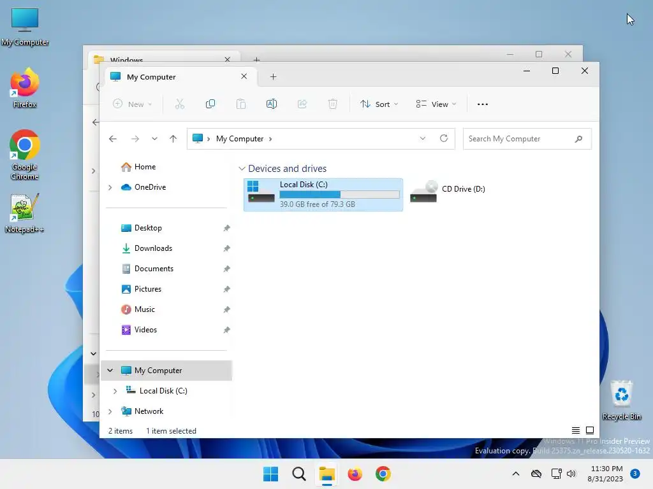The height and width of the screenshot is (489, 653).
Task: Click the Paste clipboard icon
Action: [x=240, y=104]
